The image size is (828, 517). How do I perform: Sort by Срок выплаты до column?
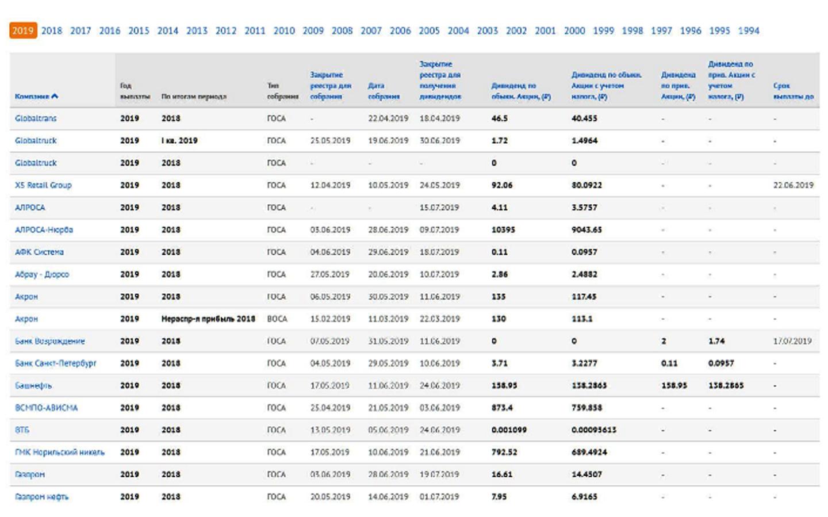pos(793,91)
